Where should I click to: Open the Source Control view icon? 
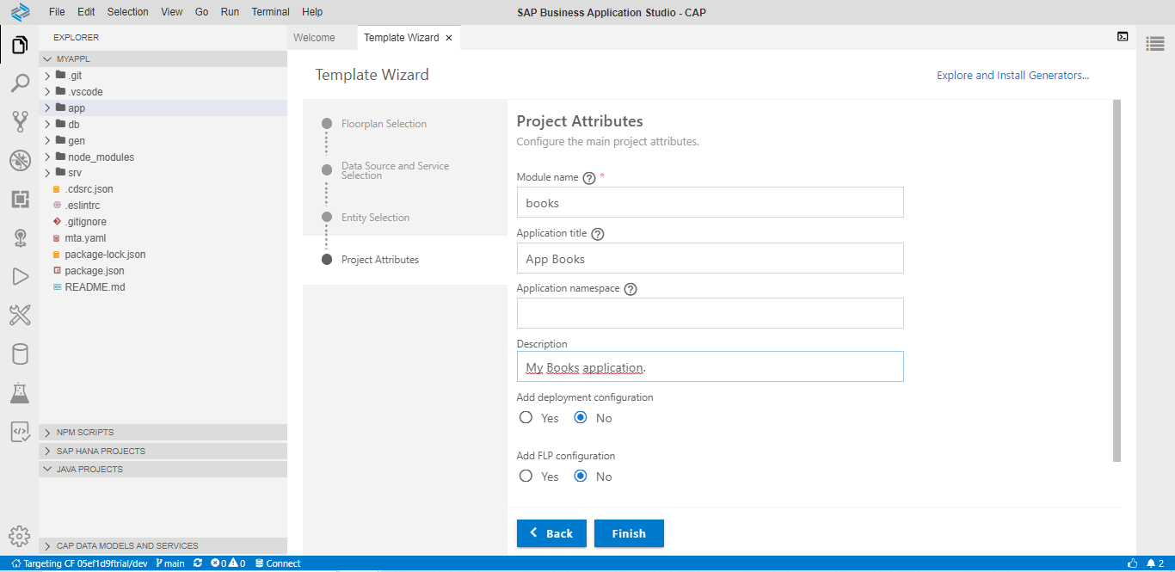coord(19,121)
